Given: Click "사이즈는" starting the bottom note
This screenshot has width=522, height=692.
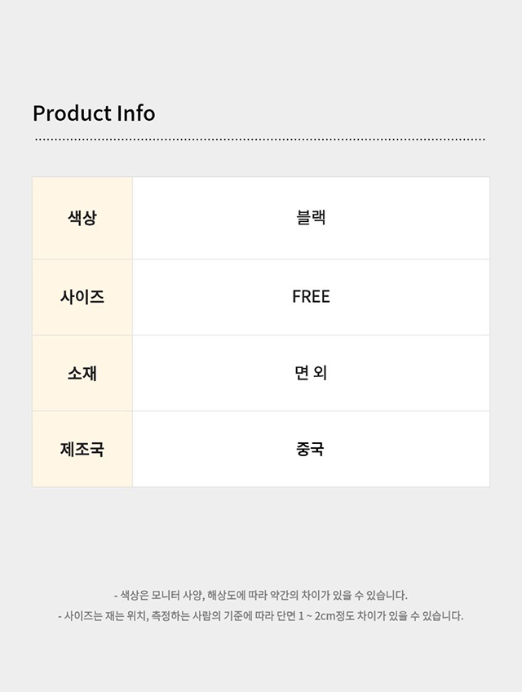Looking at the screenshot, I should click(x=84, y=616).
